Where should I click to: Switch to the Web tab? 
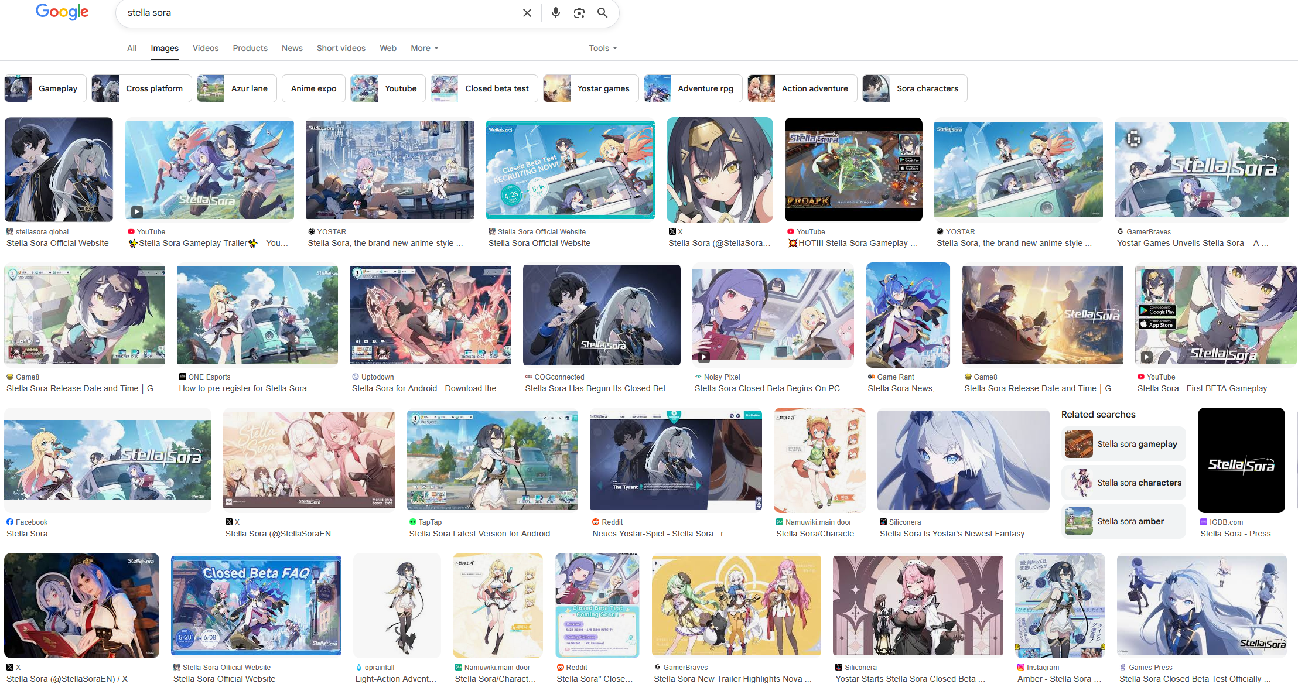click(388, 48)
